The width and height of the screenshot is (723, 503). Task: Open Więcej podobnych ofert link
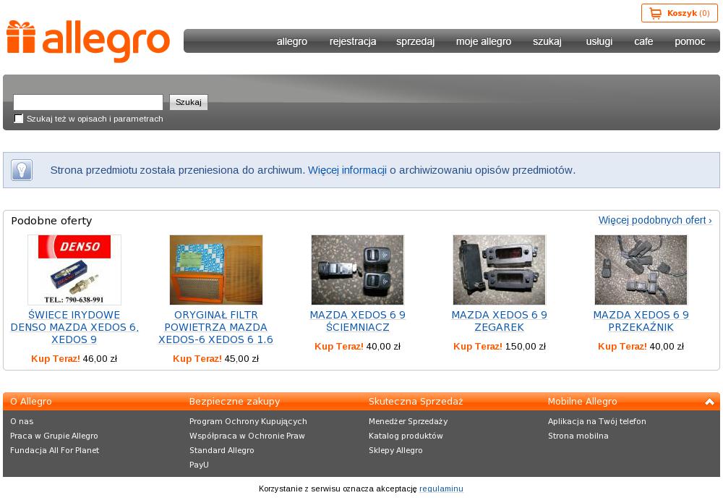pos(655,220)
